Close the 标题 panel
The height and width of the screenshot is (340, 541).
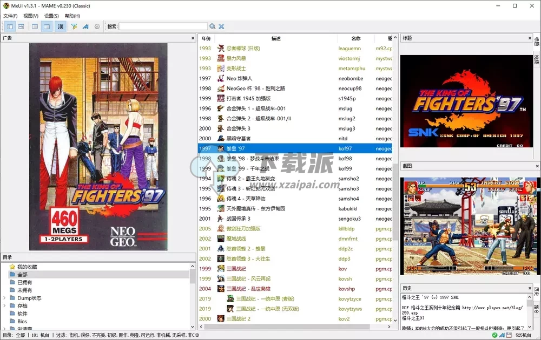530,38
